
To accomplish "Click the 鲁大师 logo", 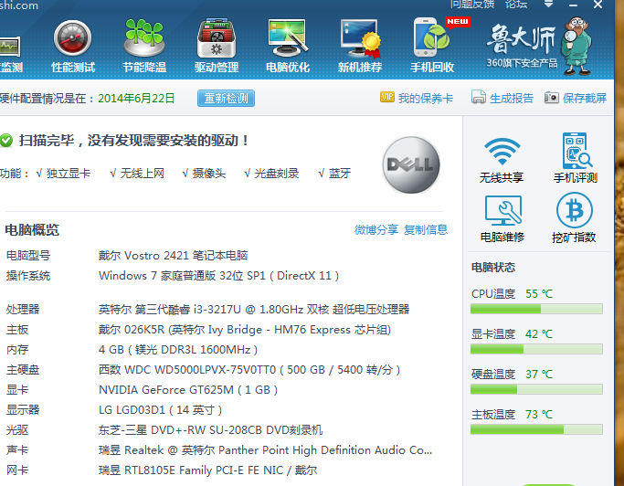I will (522, 45).
